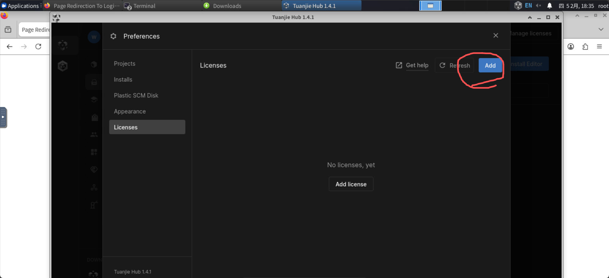This screenshot has height=278, width=609.
Task: Click the Firefox logo in the top-left corner
Action: tap(4, 16)
